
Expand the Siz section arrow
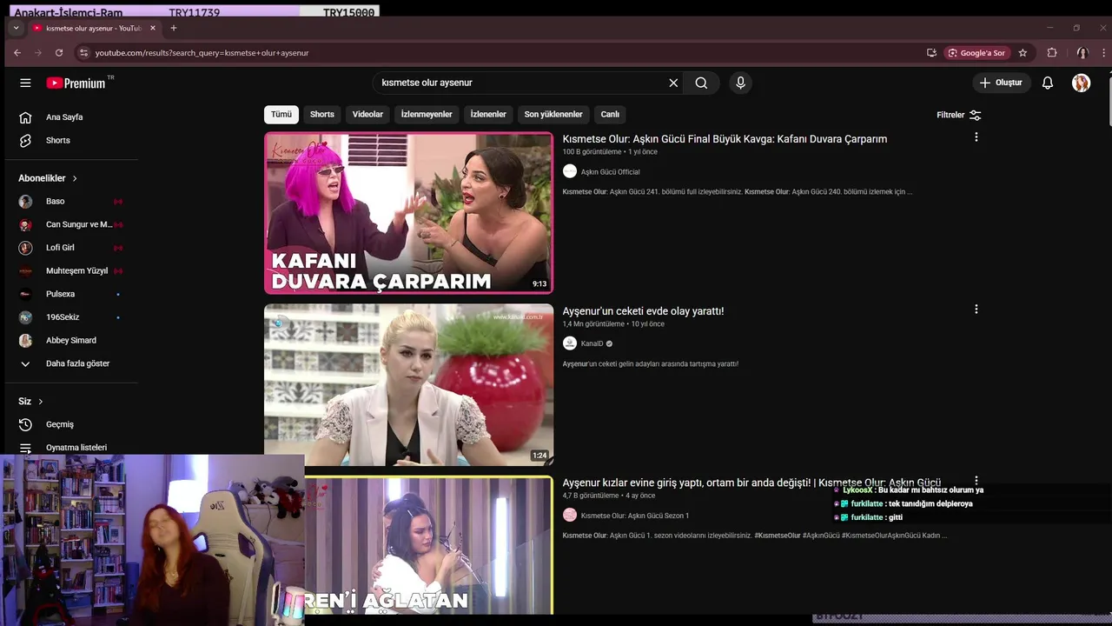[40, 402]
